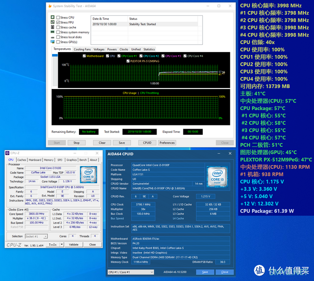The height and width of the screenshot is (281, 314).
Task: Click the Close button in CPU-Z
Action: (92, 245)
